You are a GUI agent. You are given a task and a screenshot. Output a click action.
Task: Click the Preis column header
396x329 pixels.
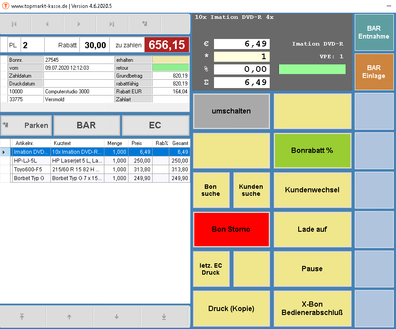point(137,143)
